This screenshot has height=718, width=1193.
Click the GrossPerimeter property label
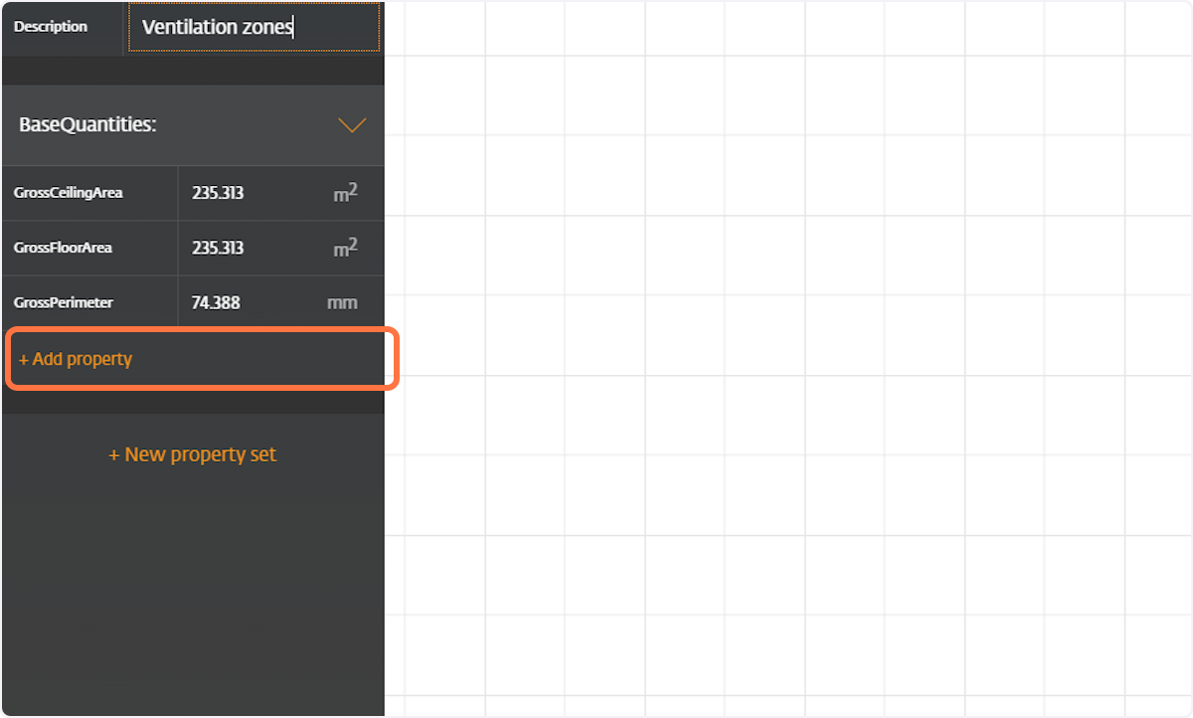click(x=64, y=302)
